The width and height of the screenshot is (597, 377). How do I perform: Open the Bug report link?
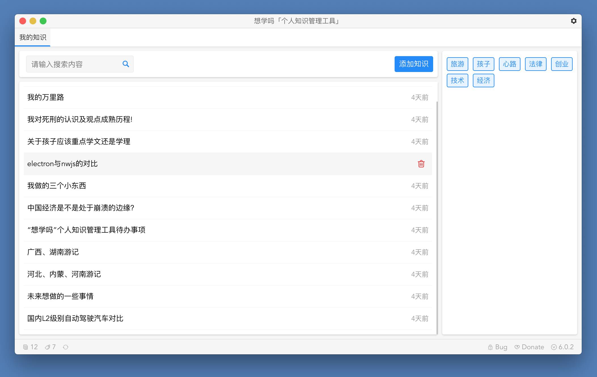[x=497, y=347]
